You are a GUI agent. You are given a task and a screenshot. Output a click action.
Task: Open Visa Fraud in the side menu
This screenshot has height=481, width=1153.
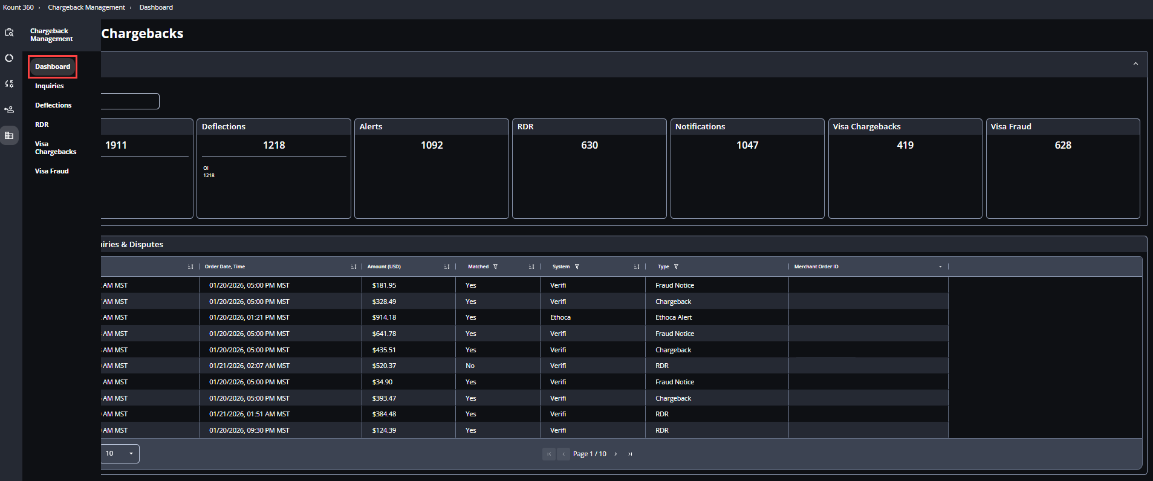(x=52, y=171)
